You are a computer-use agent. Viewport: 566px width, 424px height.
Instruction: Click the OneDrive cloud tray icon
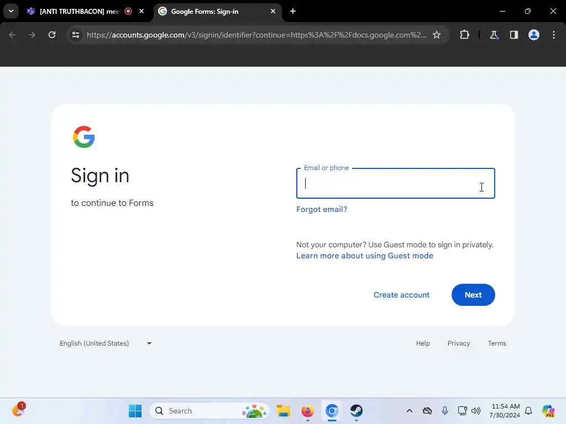427,411
